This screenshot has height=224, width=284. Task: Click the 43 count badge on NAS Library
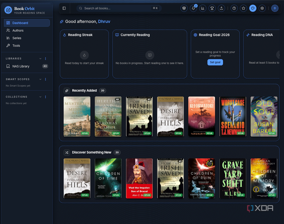click(45, 66)
